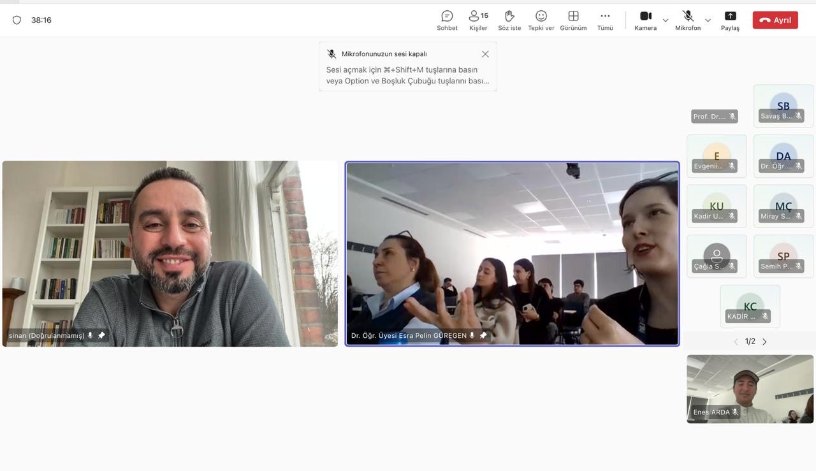Select the Çağla S... participant tile
This screenshot has width=816, height=471.
point(717,256)
